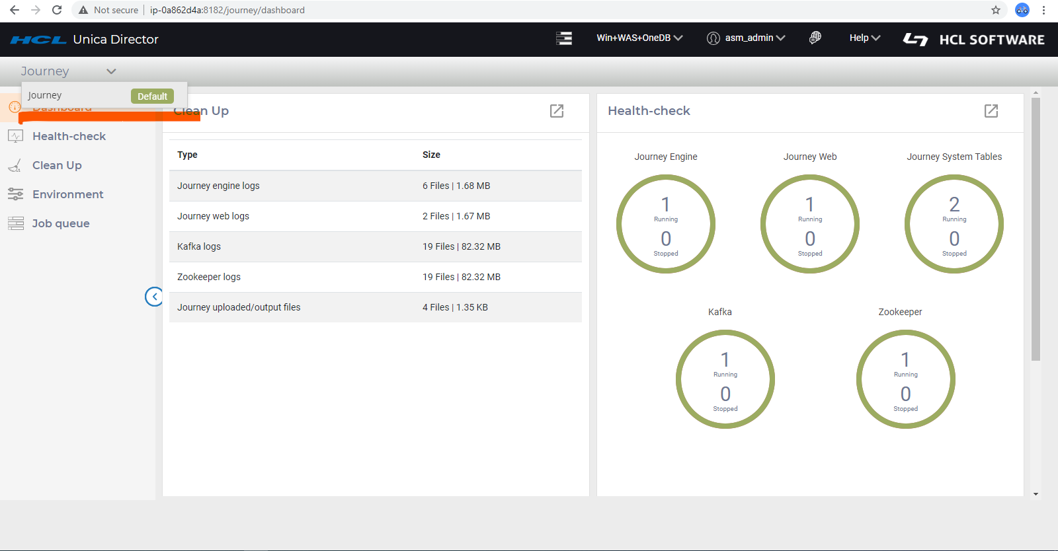Open the Clean Up panel pop-out icon
Viewport: 1058px width, 551px height.
click(557, 111)
